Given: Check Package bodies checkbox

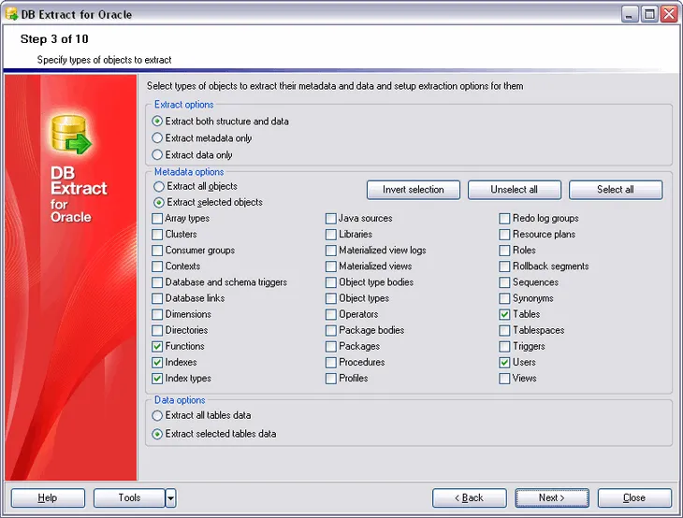Looking at the screenshot, I should pyautogui.click(x=331, y=330).
